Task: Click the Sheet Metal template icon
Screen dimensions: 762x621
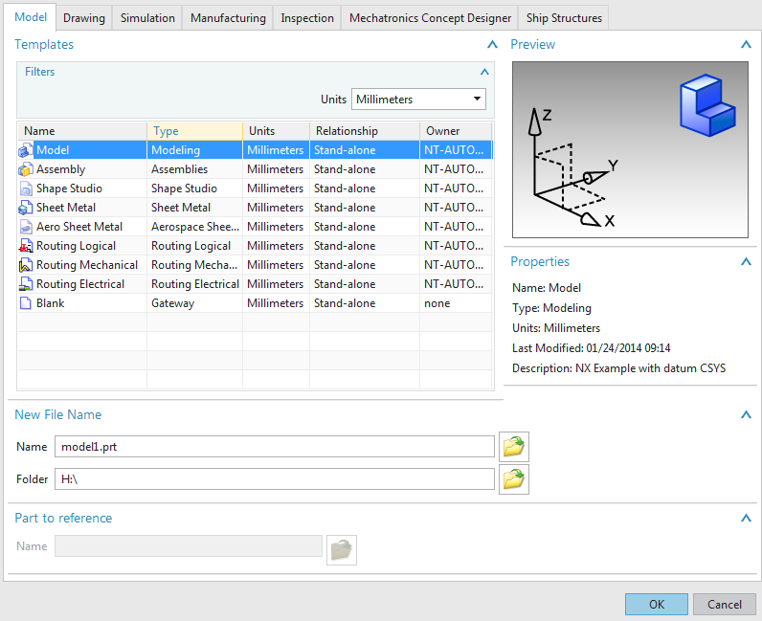Action: click(25, 208)
